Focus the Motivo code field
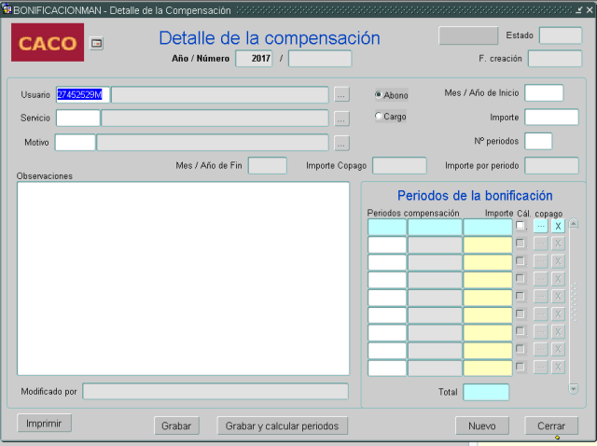The width and height of the screenshot is (597, 446). coord(75,143)
